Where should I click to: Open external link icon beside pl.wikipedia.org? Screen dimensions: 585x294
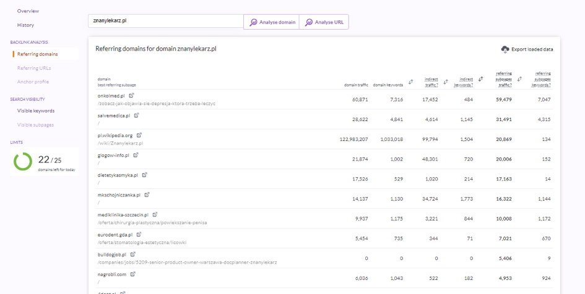click(x=139, y=135)
